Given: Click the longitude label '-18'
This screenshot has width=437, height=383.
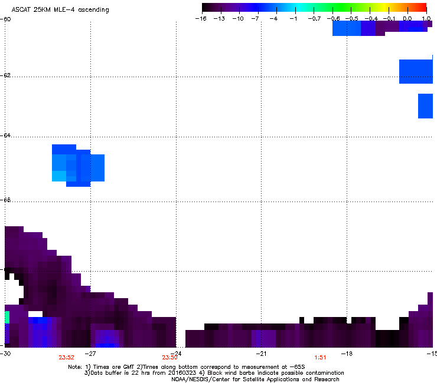Looking at the screenshot, I should click(x=347, y=354).
